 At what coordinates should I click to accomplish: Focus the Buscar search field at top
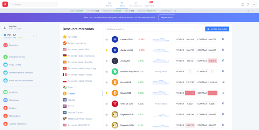(34, 5)
